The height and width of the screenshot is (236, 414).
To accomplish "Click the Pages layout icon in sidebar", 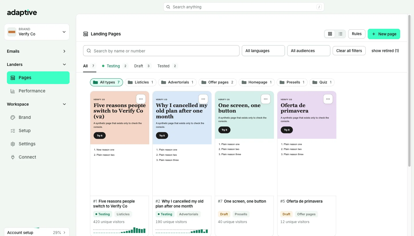I will pos(13,78).
